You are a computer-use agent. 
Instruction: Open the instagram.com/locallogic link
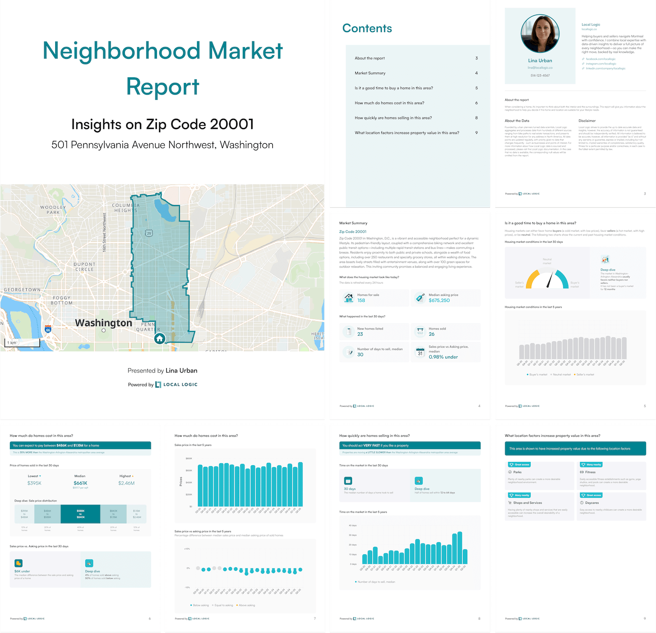[601, 64]
